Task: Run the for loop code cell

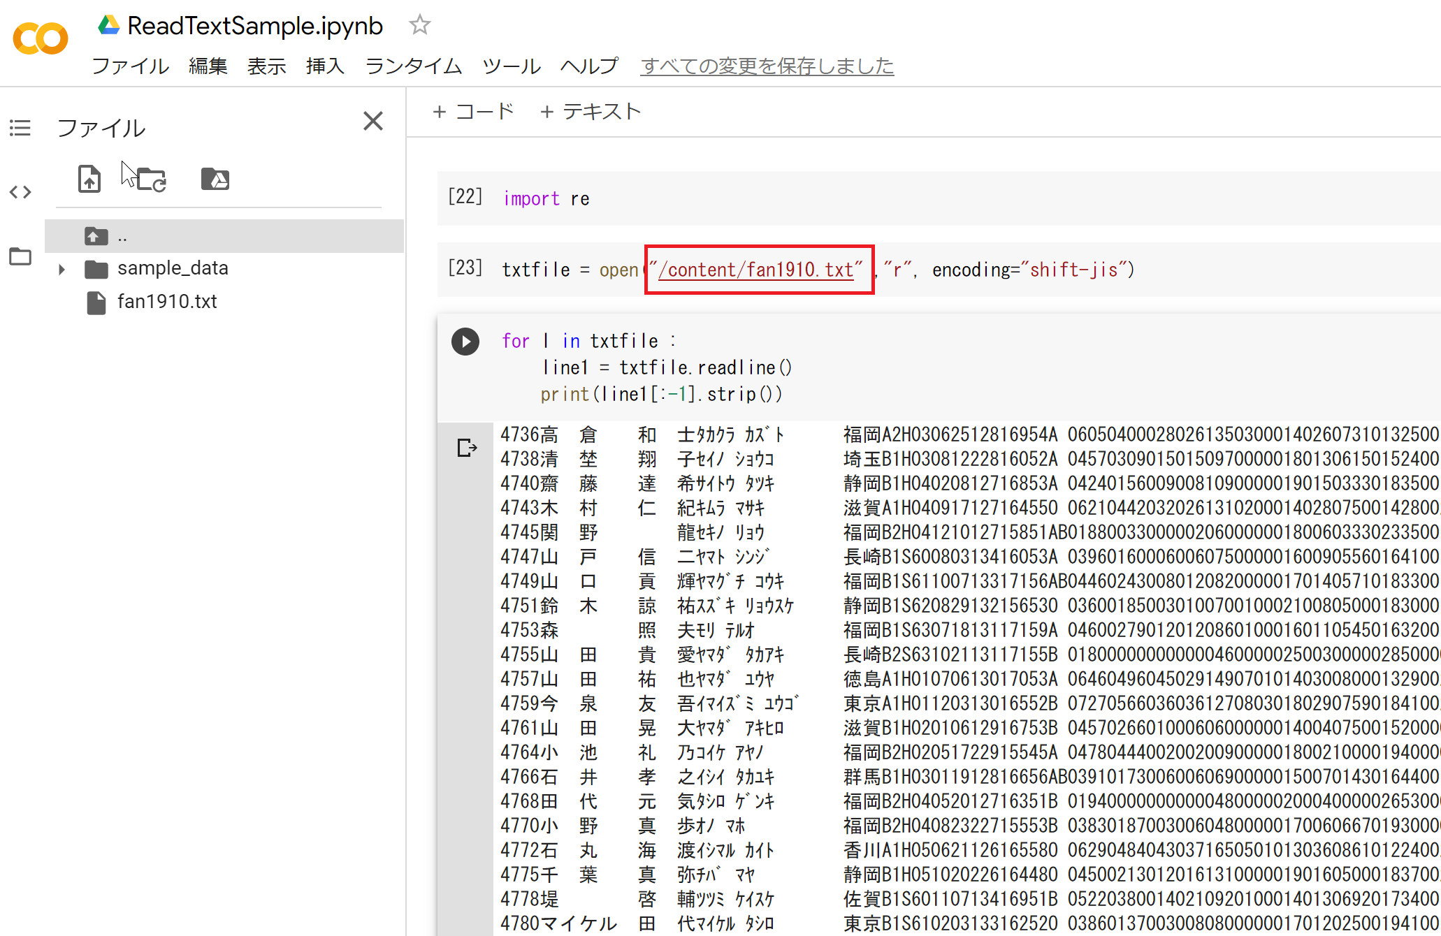Action: (465, 342)
